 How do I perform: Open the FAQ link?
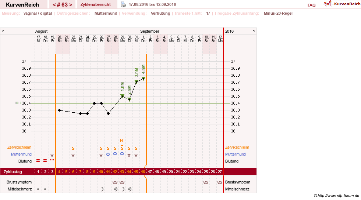tap(311, 5)
